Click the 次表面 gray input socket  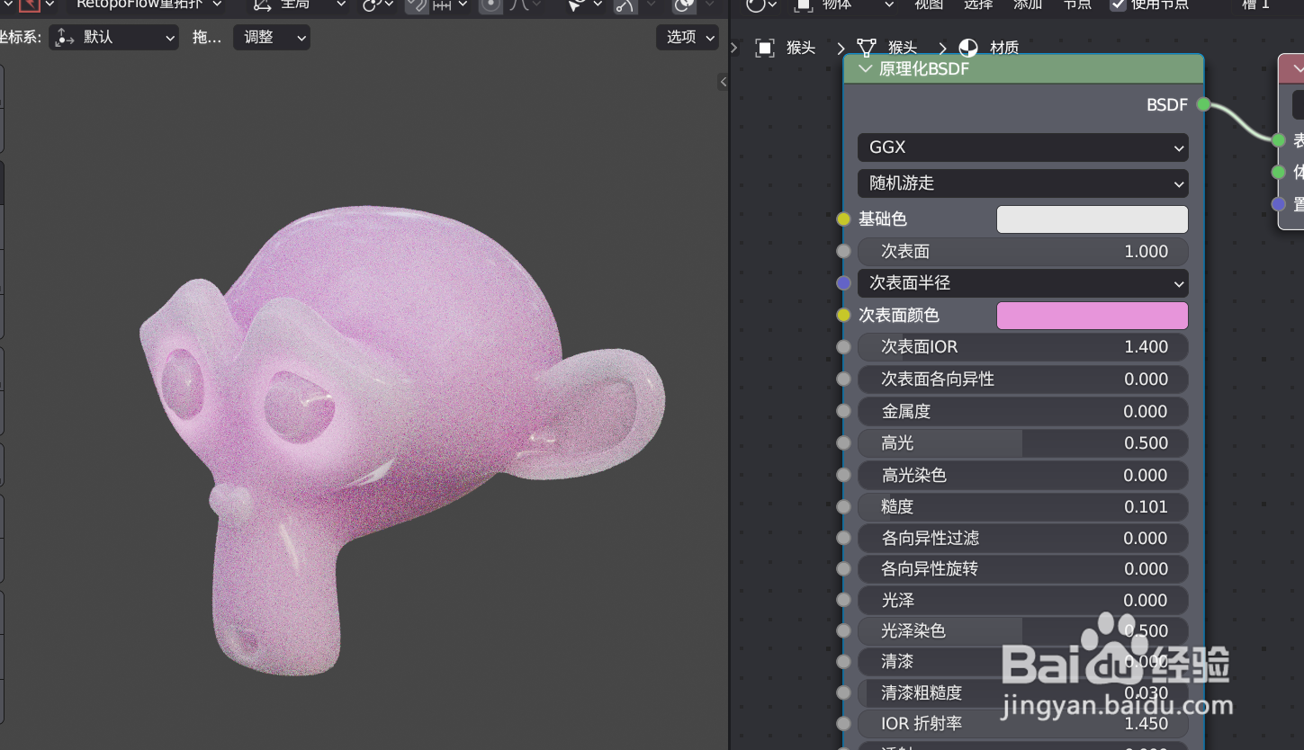click(843, 252)
